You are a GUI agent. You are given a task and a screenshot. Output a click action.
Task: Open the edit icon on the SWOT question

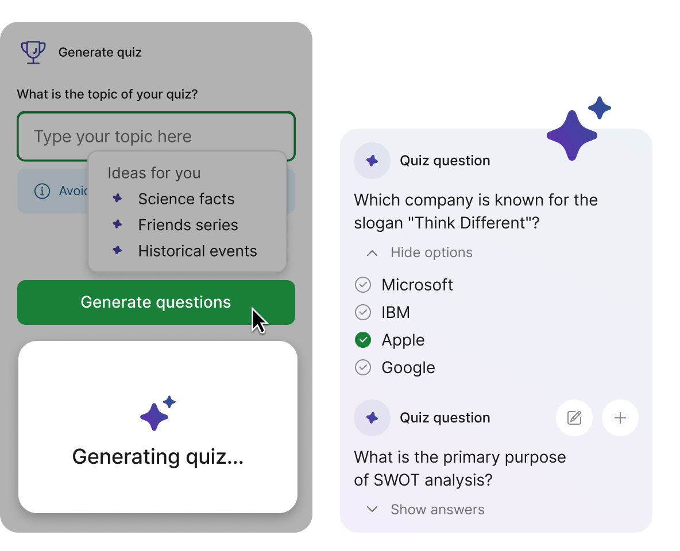(574, 418)
